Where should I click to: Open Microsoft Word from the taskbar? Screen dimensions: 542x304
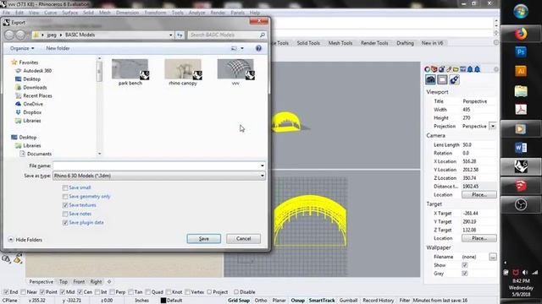pos(521,148)
